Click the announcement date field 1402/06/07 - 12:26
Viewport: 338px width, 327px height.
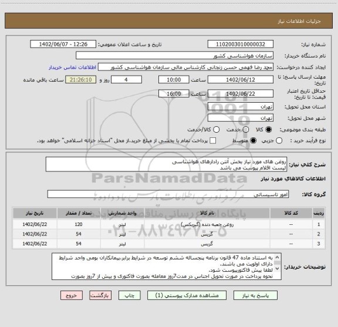[x=63, y=44]
